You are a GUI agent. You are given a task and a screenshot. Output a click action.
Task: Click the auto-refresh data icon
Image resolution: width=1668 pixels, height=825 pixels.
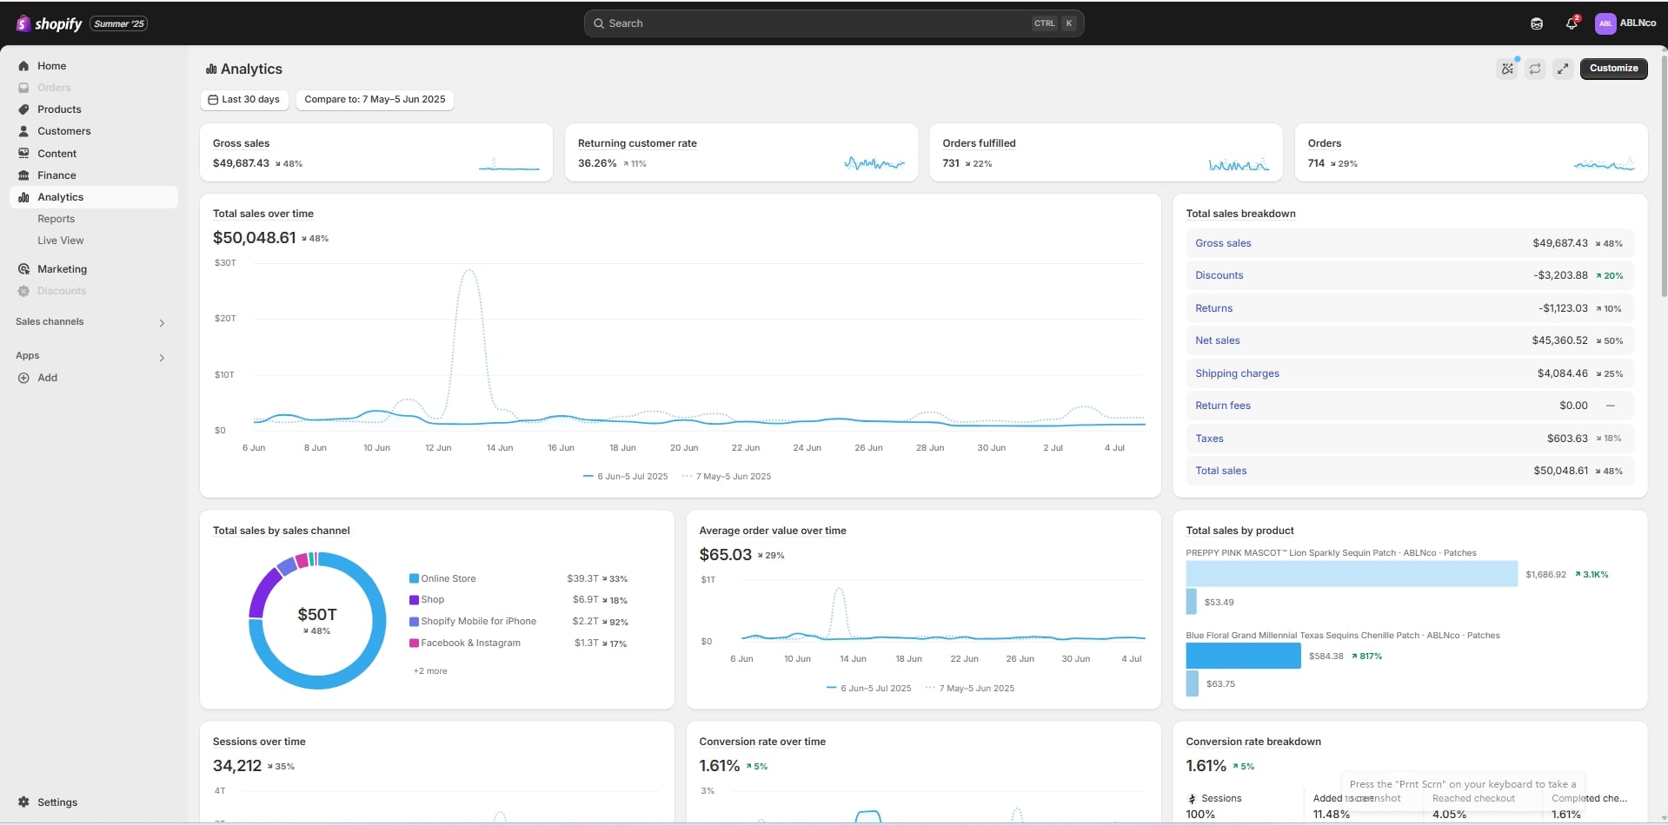(x=1535, y=69)
